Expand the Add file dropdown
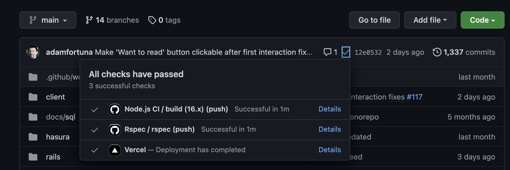This screenshot has height=170, width=510. pos(430,20)
